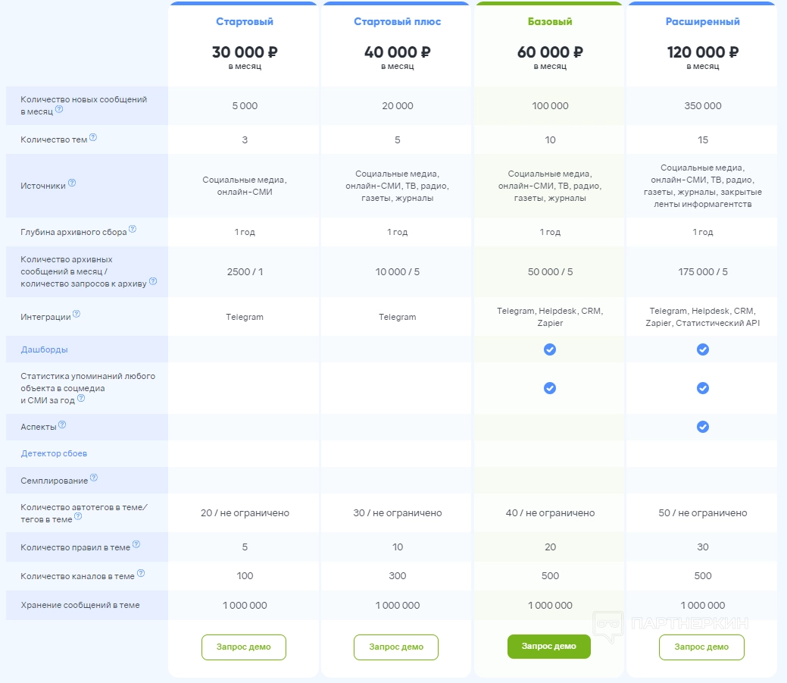
Task: Click help icon next to Семплирование
Action: (x=94, y=478)
